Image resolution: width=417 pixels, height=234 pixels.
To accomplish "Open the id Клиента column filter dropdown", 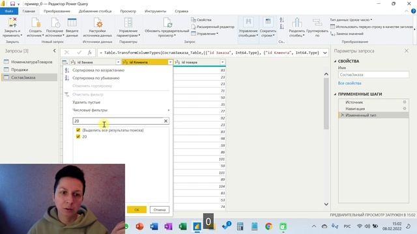I will (170, 62).
